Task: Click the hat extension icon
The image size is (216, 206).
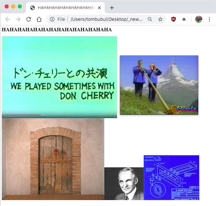Action: [x=184, y=19]
